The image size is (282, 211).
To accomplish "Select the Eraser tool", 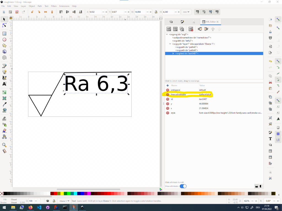I will click(x=4, y=131).
